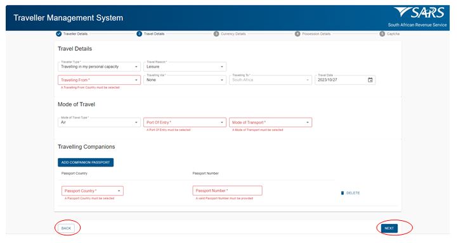Jump to the Captcha step label

coord(393,34)
